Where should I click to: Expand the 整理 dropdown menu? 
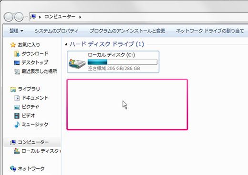point(16,31)
